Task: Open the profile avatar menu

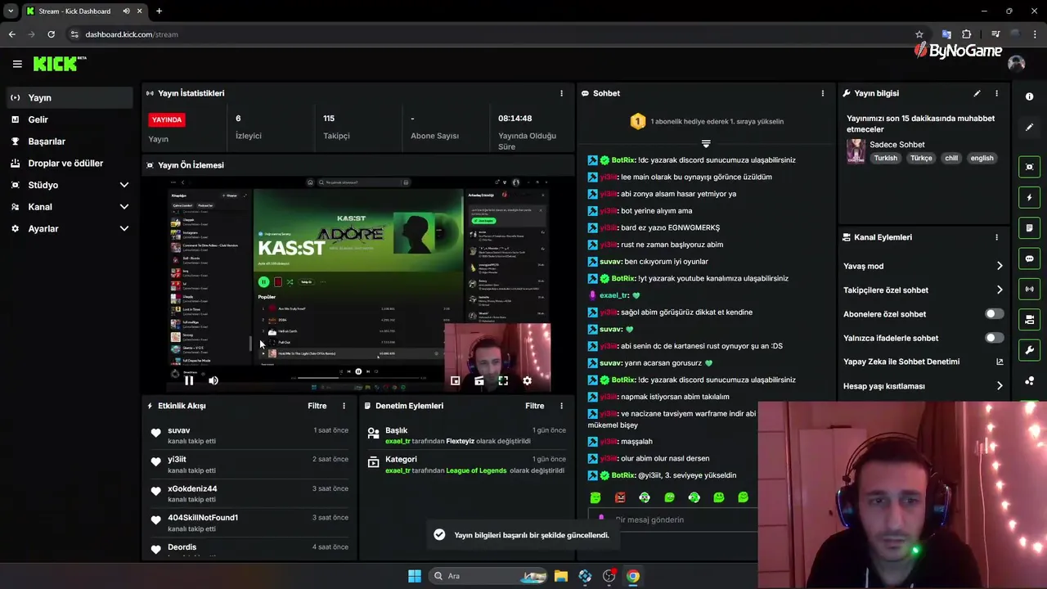Action: point(1017,64)
